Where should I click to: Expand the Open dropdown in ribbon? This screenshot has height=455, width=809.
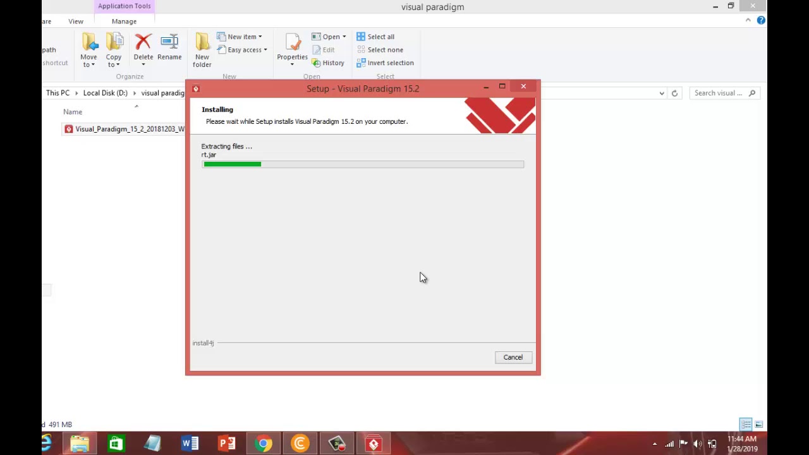[x=344, y=37]
